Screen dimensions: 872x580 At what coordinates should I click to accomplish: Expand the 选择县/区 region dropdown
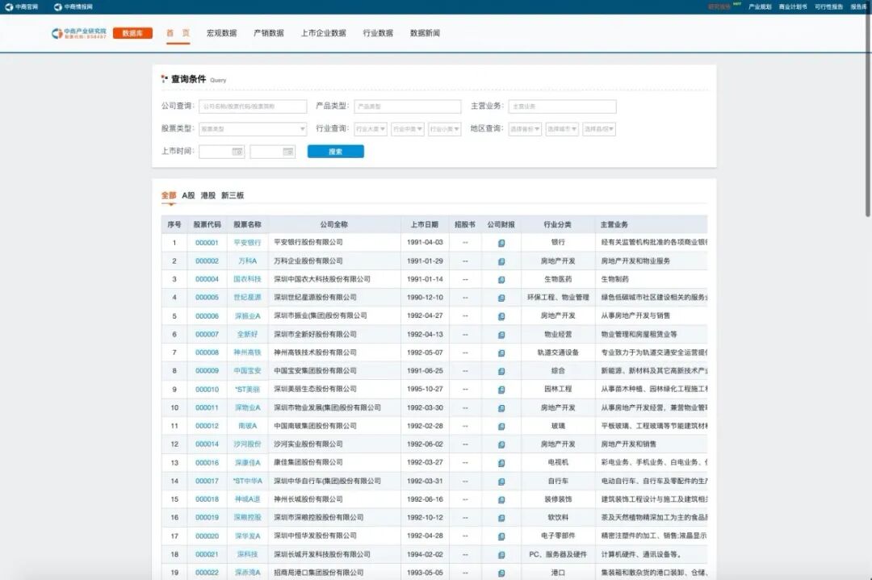pyautogui.click(x=599, y=129)
